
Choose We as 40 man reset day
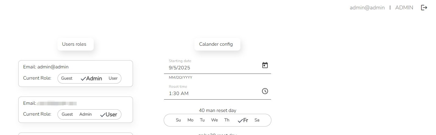(215, 120)
